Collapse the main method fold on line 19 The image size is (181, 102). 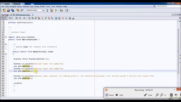6,54
